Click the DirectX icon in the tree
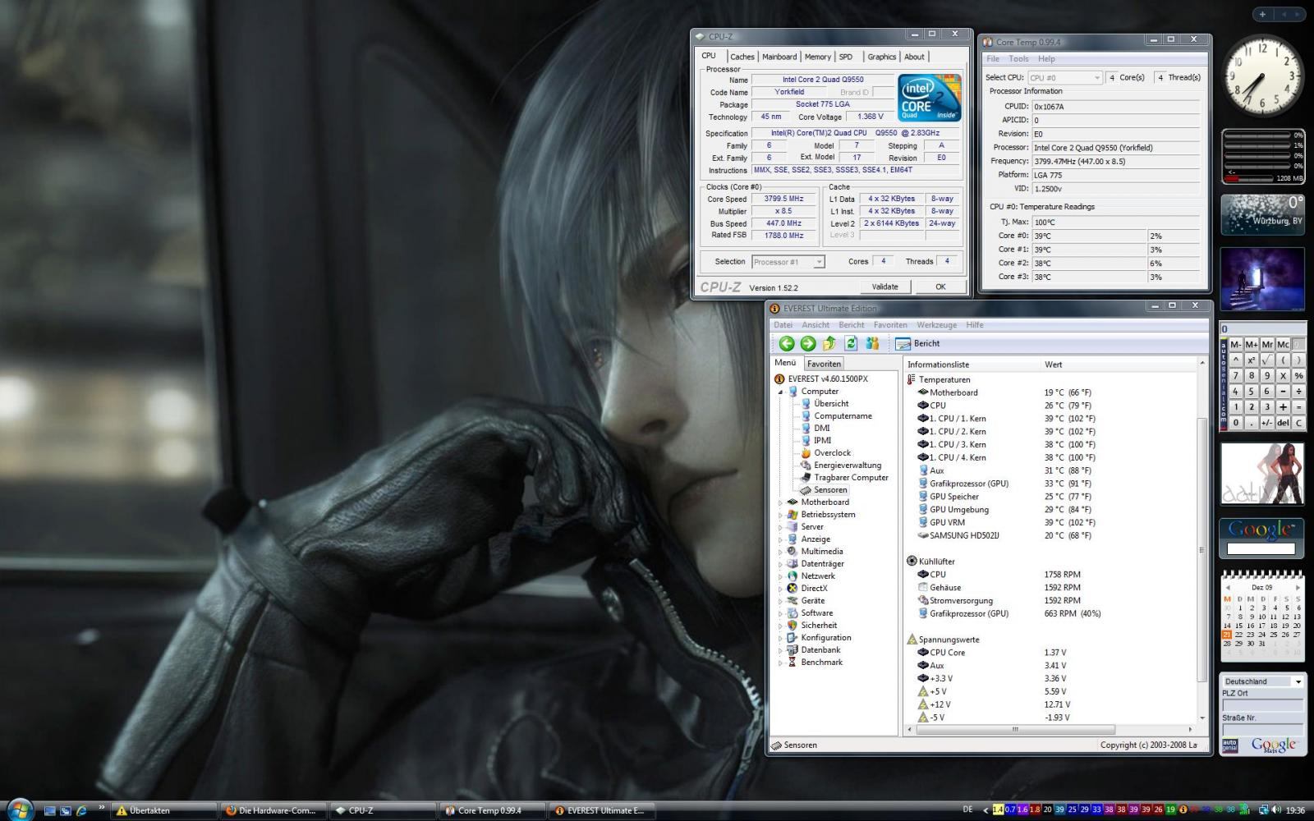Screen dimensions: 1314x821 [x=793, y=589]
